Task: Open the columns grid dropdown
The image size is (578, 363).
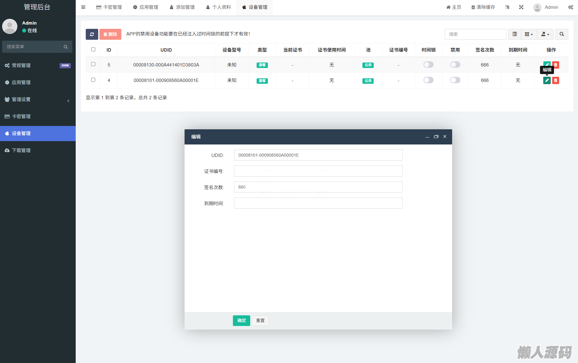Action: click(529, 34)
